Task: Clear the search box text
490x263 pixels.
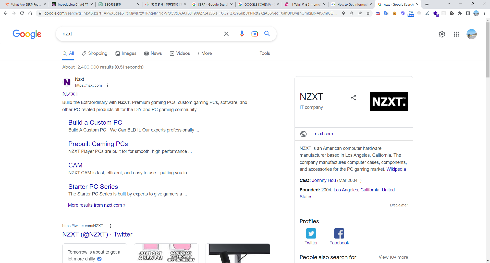Action: (x=226, y=34)
